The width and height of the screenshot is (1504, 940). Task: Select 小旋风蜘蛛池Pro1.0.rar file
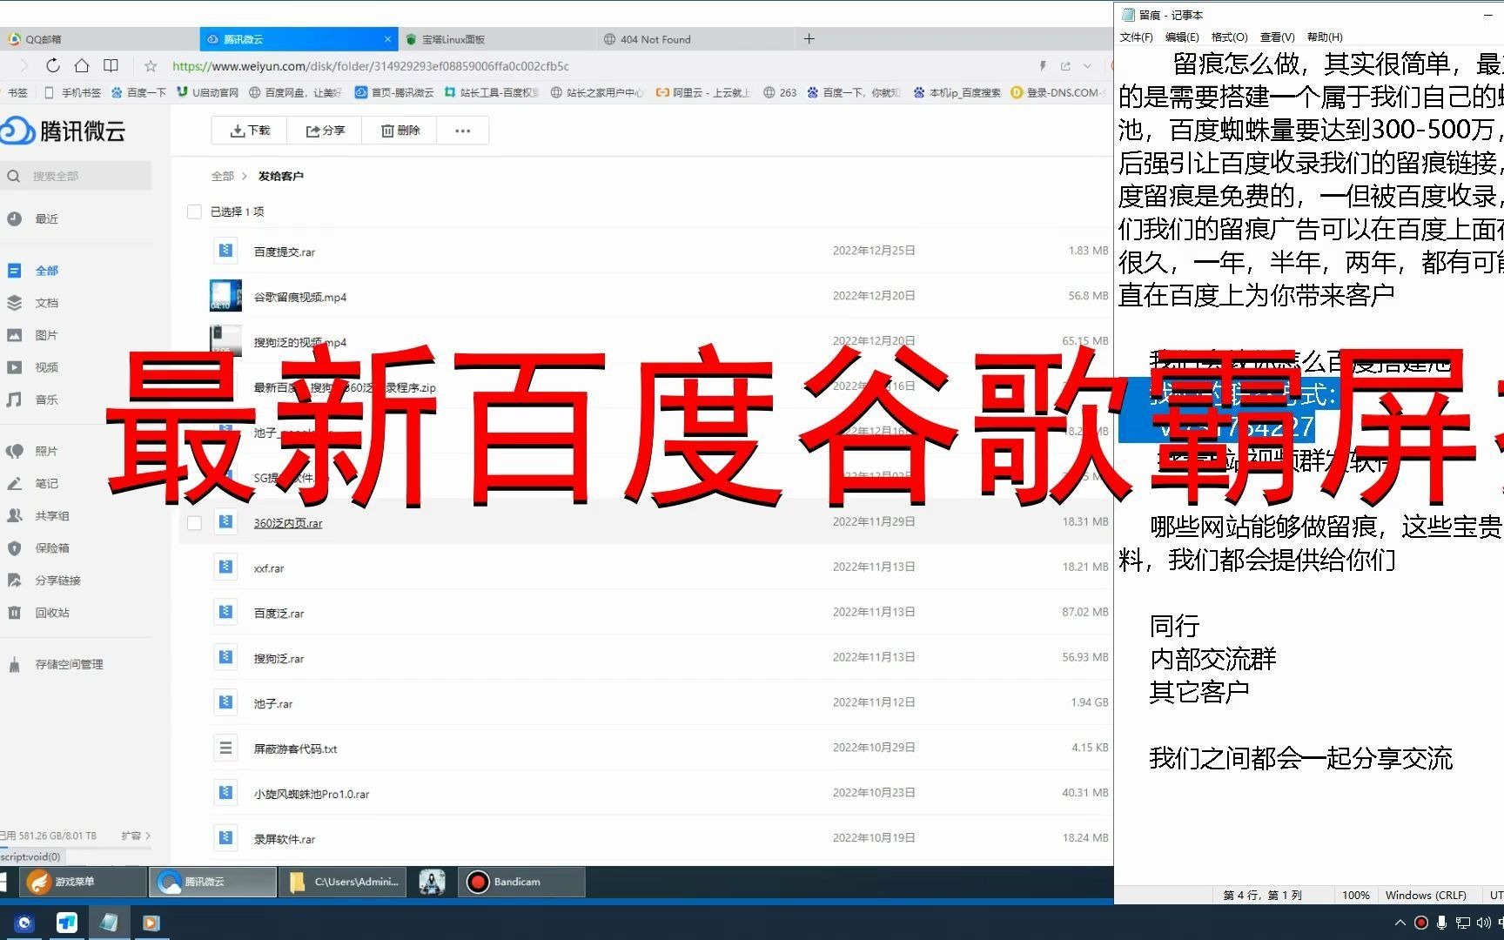[x=312, y=795]
